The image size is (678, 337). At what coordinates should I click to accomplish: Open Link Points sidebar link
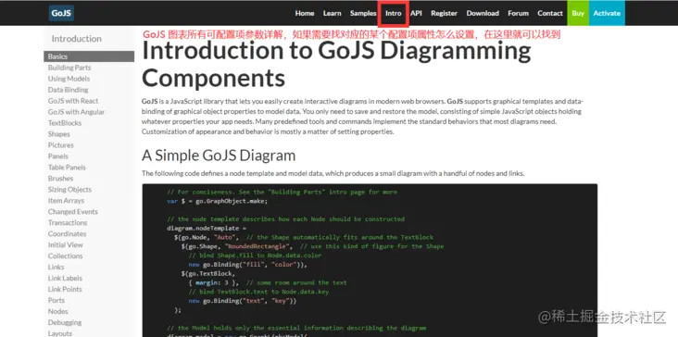click(65, 289)
